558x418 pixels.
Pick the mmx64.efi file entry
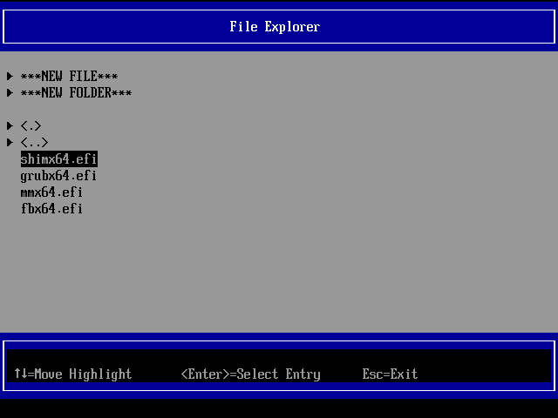pos(51,192)
